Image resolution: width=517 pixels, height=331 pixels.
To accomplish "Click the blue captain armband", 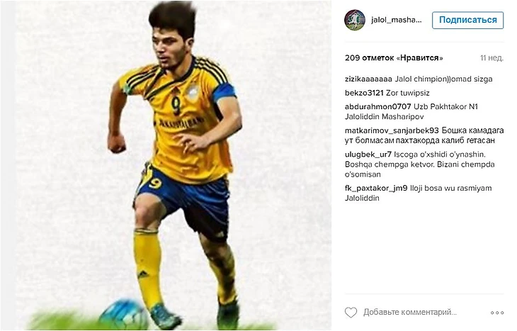I will point(225,91).
